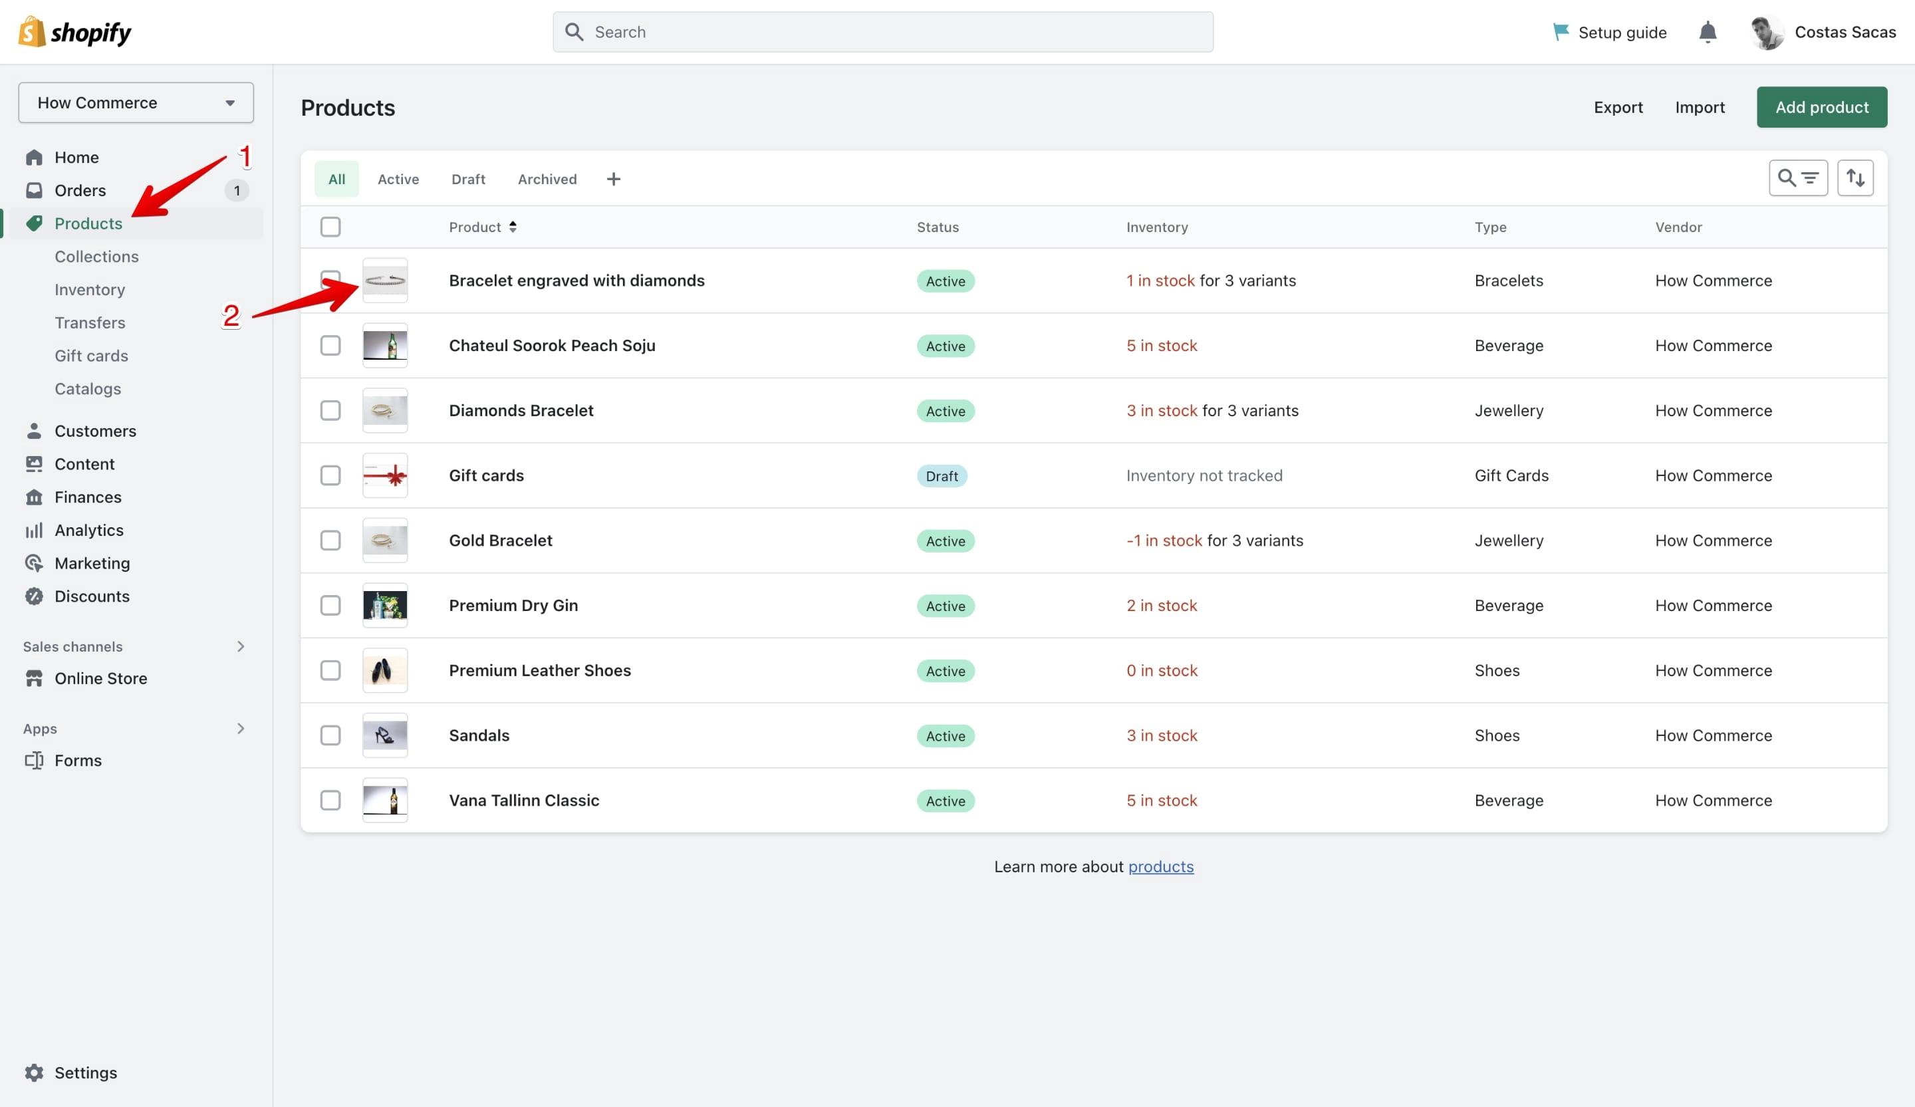Click the Gold Bracelet row Active status badge
This screenshot has width=1915, height=1107.
946,541
